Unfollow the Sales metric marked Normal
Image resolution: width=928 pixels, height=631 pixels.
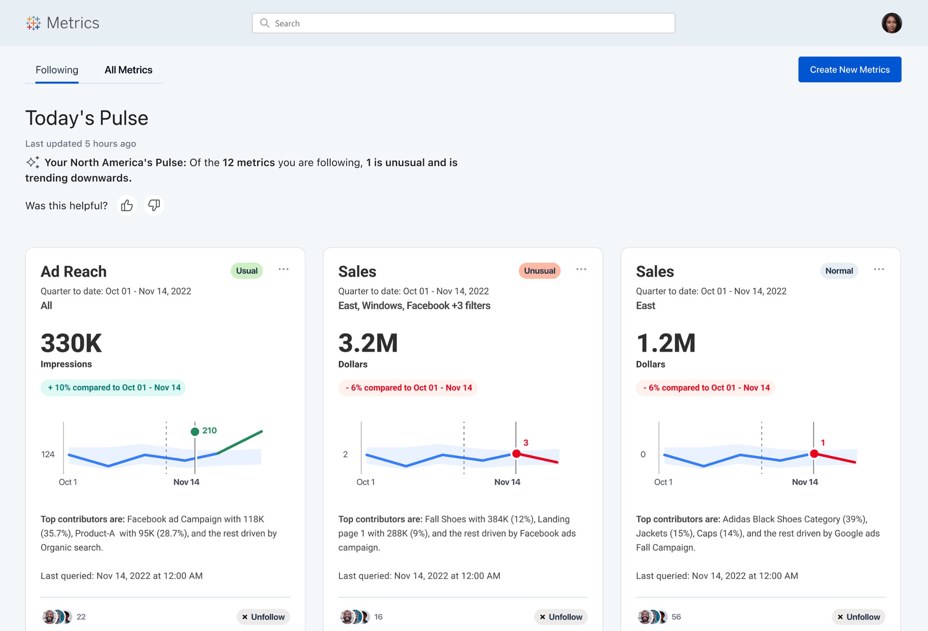coord(859,617)
